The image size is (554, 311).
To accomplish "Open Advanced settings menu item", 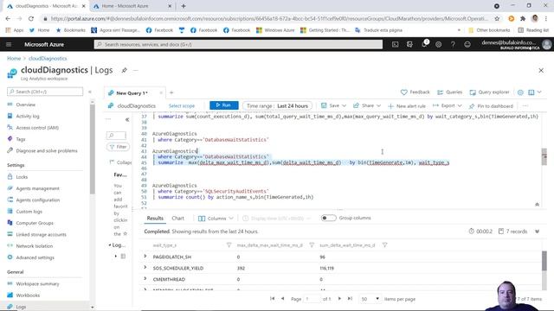I will click(35, 257).
